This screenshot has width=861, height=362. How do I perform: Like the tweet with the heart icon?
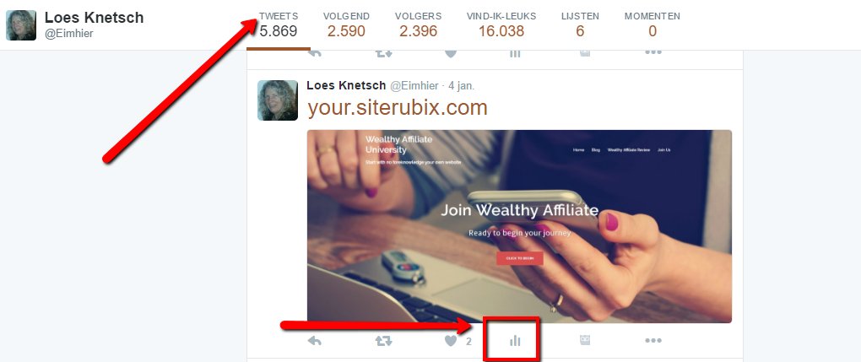[x=451, y=341]
